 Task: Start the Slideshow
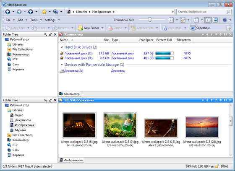[x=200, y=28]
